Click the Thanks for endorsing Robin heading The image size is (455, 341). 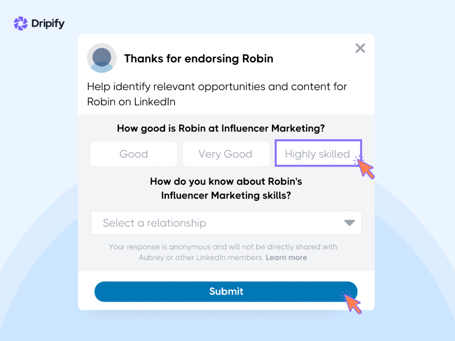click(x=199, y=59)
